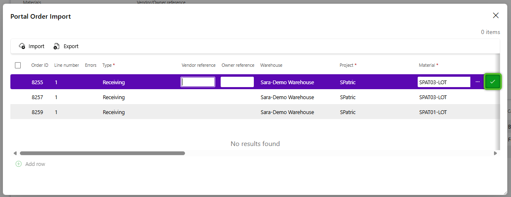Type in Vendor reference input field
Image resolution: width=511 pixels, height=197 pixels.
pyautogui.click(x=198, y=82)
